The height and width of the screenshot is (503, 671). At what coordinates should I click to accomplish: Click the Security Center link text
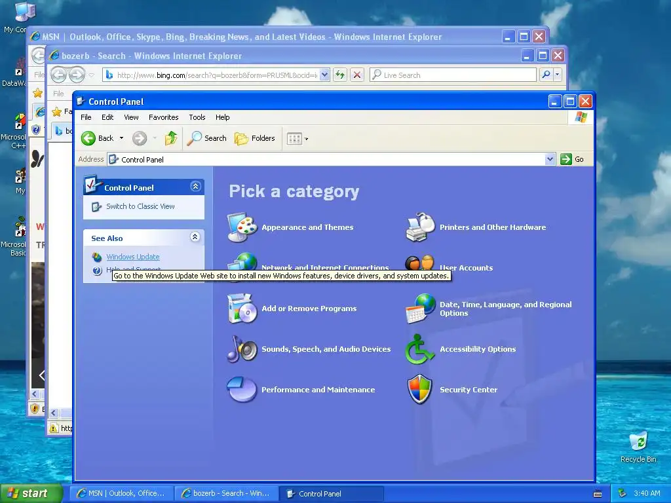469,390
